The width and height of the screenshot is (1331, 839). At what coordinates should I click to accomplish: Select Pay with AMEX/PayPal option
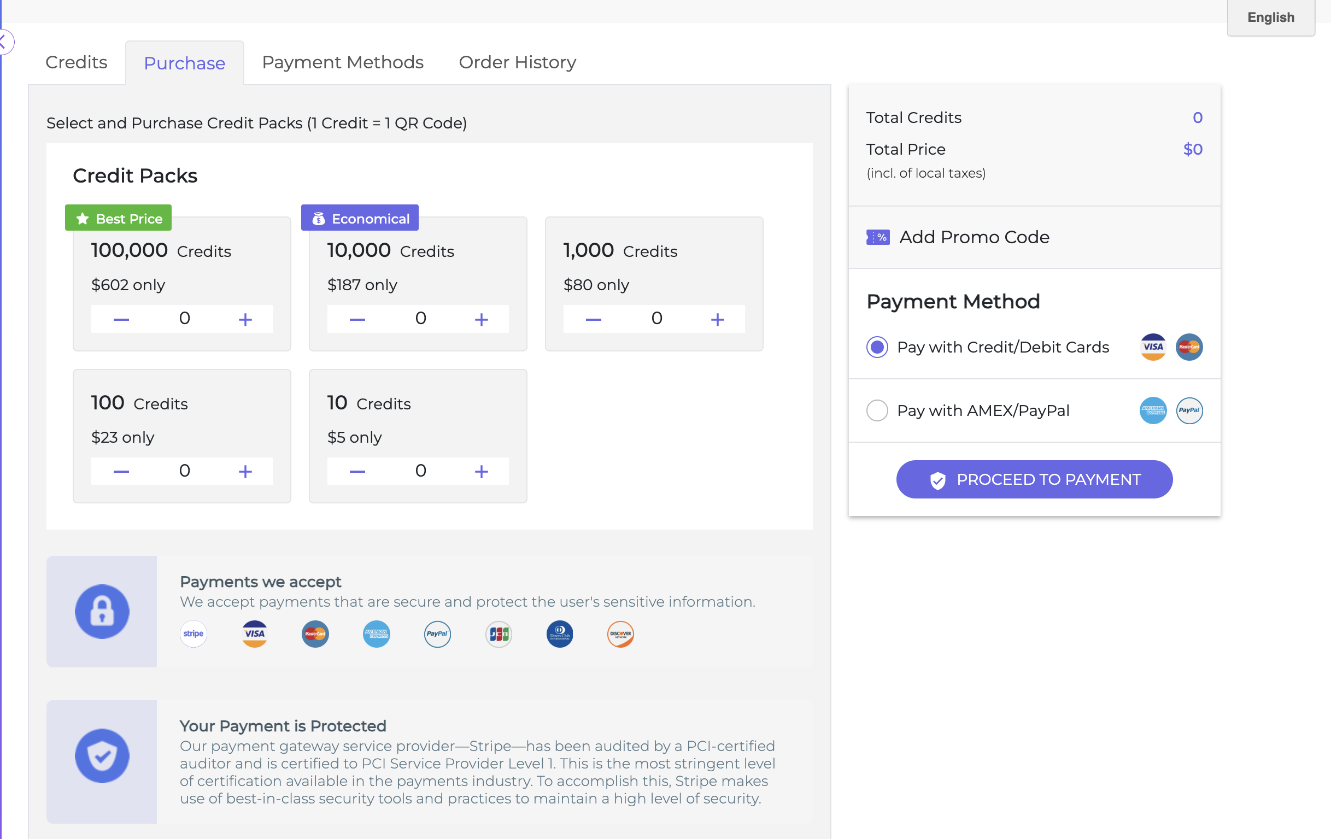(x=877, y=410)
